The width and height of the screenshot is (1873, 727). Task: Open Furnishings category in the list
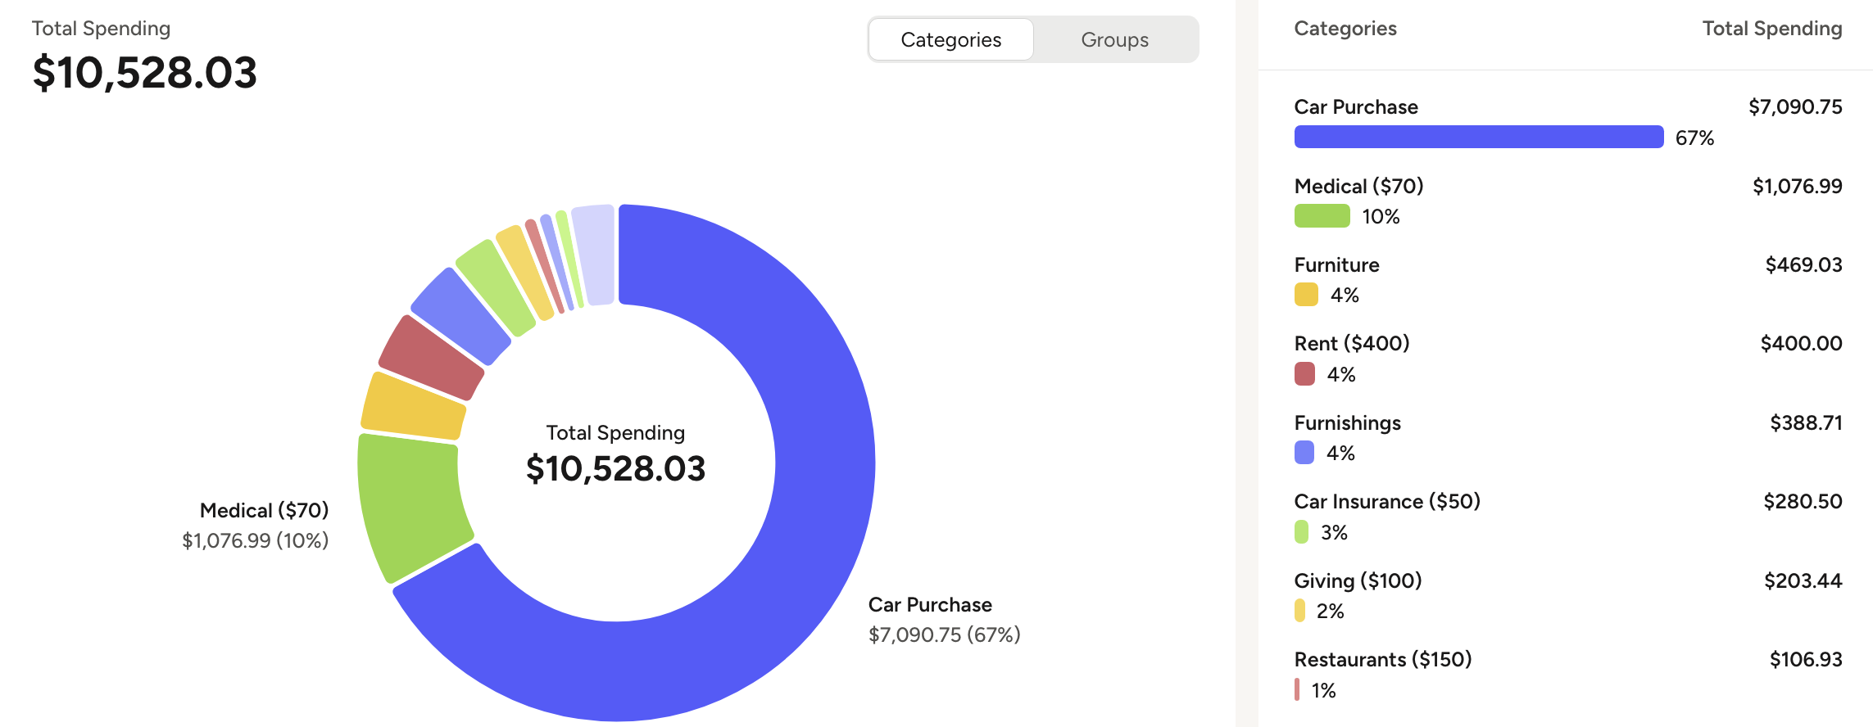(x=1347, y=423)
